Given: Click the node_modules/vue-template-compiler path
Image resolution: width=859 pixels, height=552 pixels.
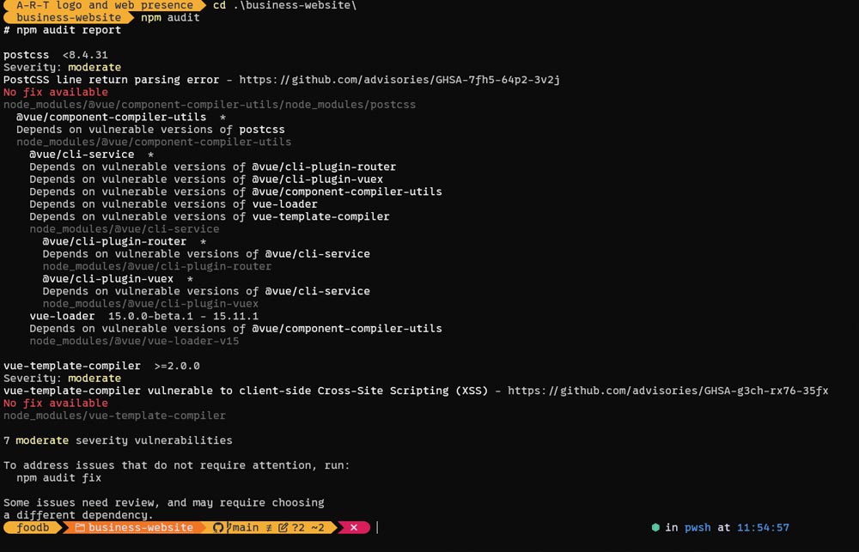Looking at the screenshot, I should pos(114,416).
